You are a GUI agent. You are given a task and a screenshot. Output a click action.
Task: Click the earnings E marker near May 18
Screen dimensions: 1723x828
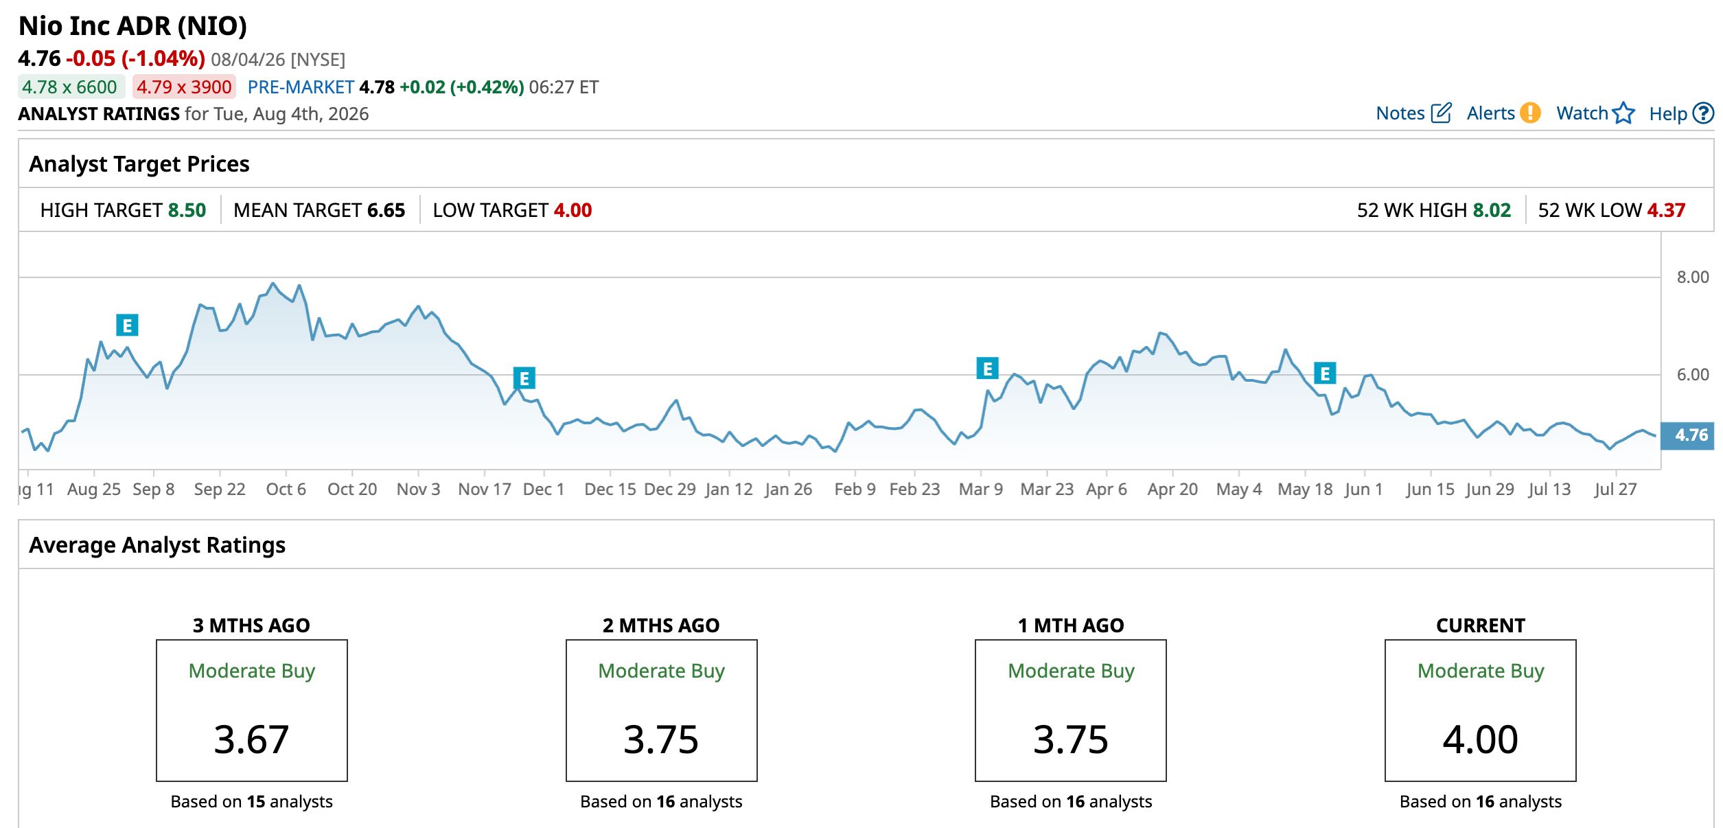1325,373
